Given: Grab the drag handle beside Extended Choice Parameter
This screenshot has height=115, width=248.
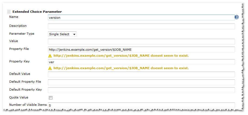Looking at the screenshot, I should point(9,12).
